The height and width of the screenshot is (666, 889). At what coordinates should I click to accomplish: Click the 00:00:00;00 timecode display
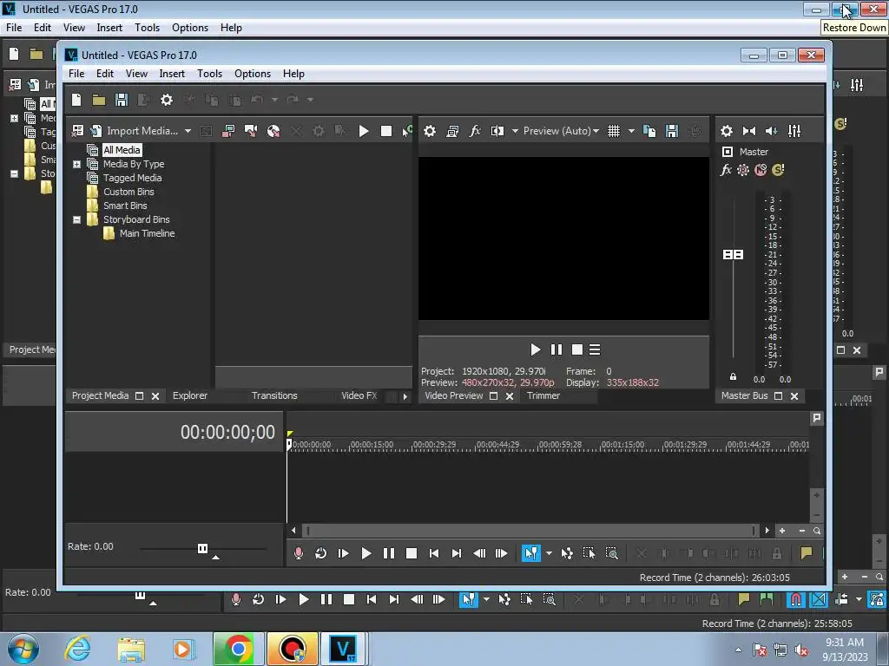click(227, 432)
